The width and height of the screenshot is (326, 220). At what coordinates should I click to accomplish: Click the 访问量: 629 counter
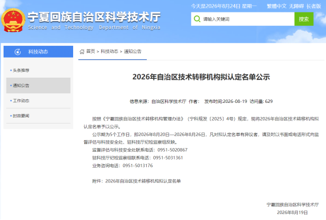(x=261, y=101)
